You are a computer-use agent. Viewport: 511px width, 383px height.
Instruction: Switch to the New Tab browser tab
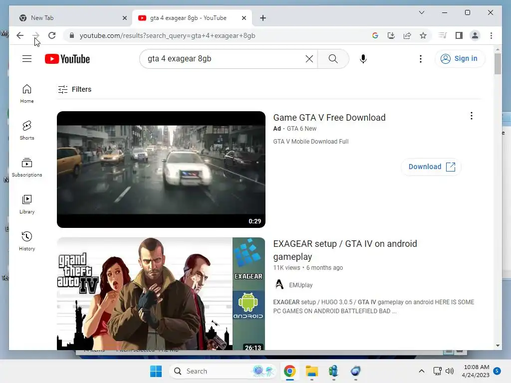pos(71,18)
